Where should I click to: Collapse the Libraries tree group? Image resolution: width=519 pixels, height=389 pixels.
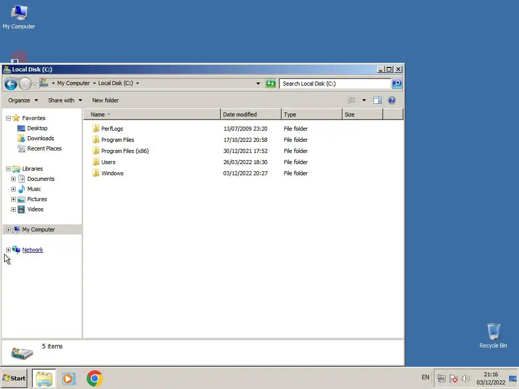(x=8, y=169)
